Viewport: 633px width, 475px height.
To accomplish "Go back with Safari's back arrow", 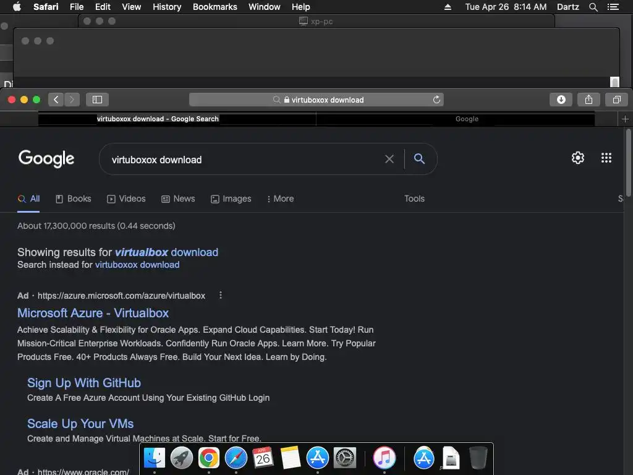I will point(56,100).
